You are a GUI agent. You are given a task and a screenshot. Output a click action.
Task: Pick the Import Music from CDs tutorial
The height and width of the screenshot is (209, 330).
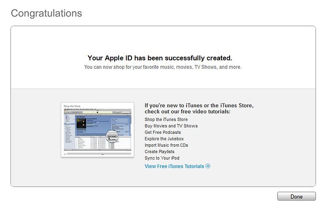pyautogui.click(x=166, y=145)
